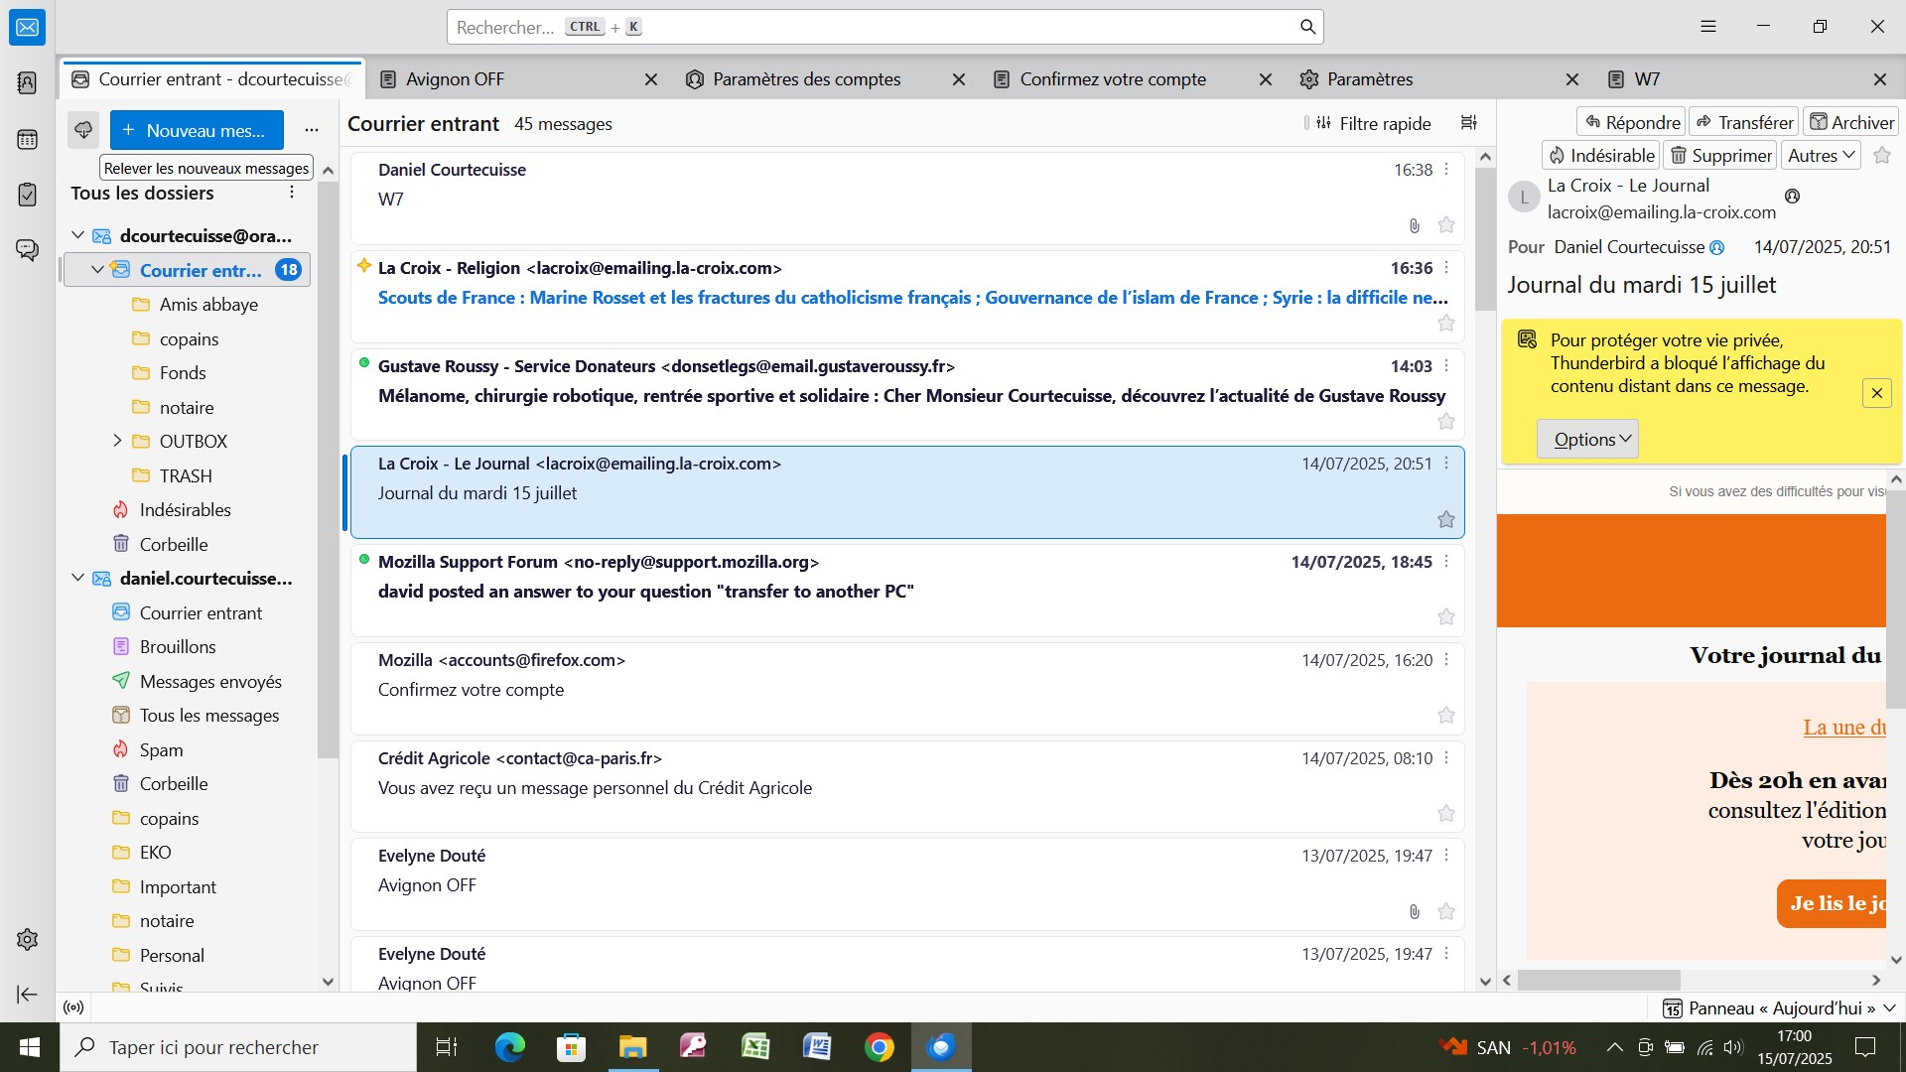The width and height of the screenshot is (1906, 1072).
Task: Click the Windows Start button
Action: [29, 1047]
